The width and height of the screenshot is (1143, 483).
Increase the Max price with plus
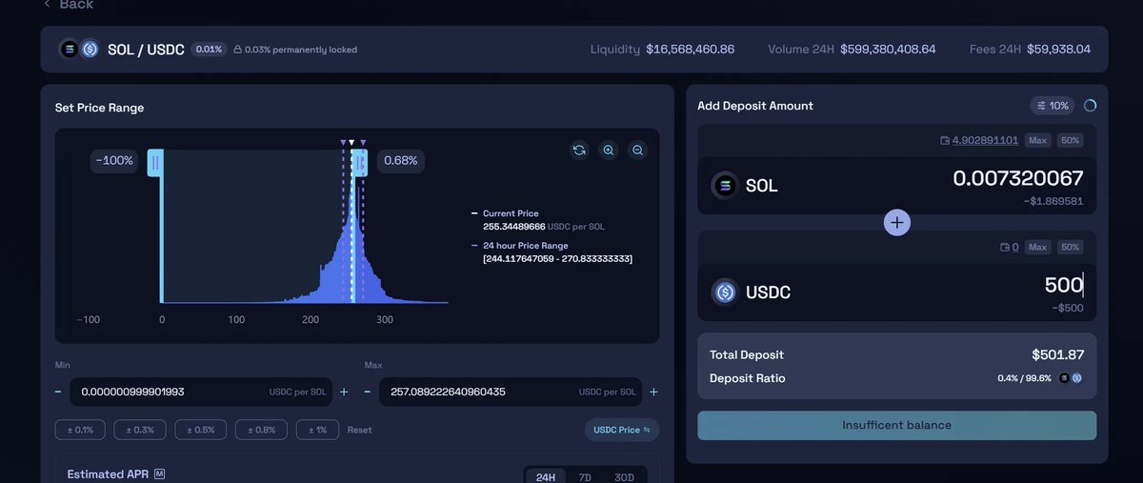653,392
